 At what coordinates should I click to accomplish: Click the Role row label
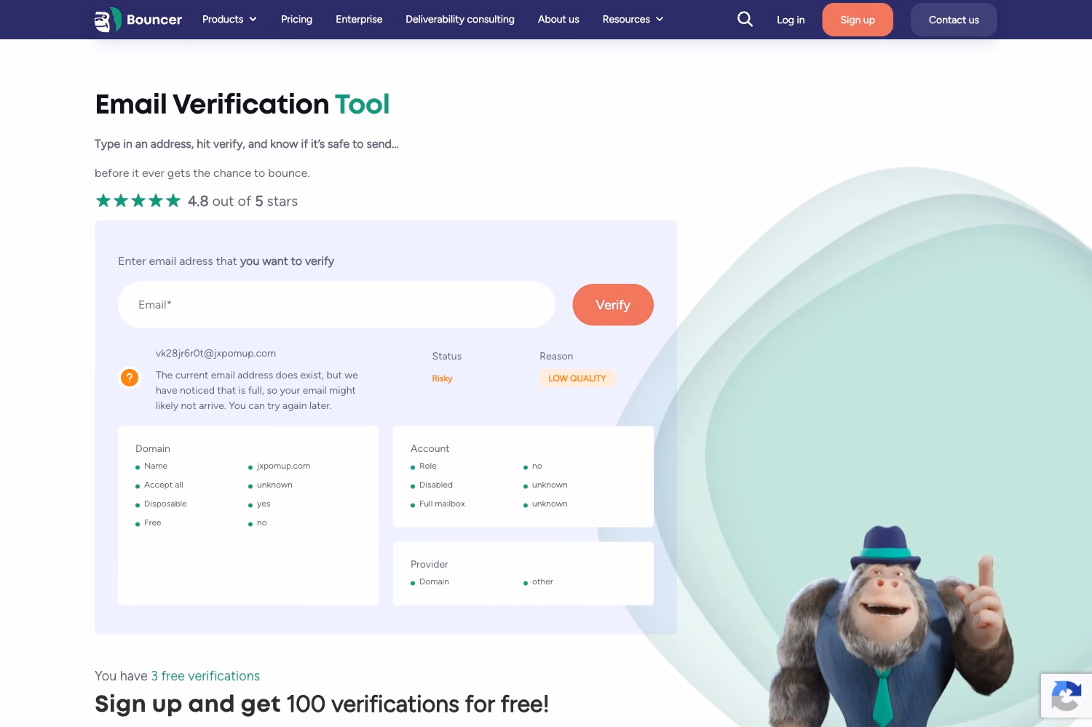tap(428, 466)
